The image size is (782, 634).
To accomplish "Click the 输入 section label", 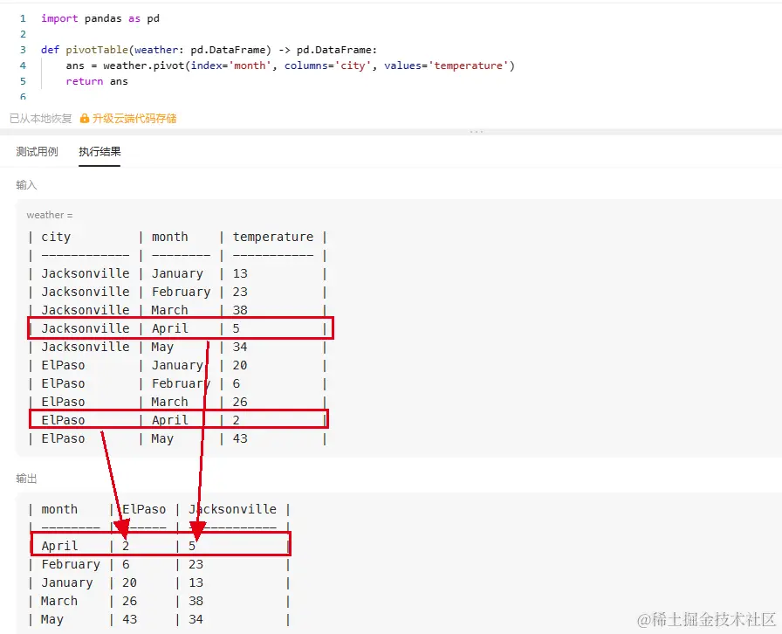I will [x=26, y=185].
